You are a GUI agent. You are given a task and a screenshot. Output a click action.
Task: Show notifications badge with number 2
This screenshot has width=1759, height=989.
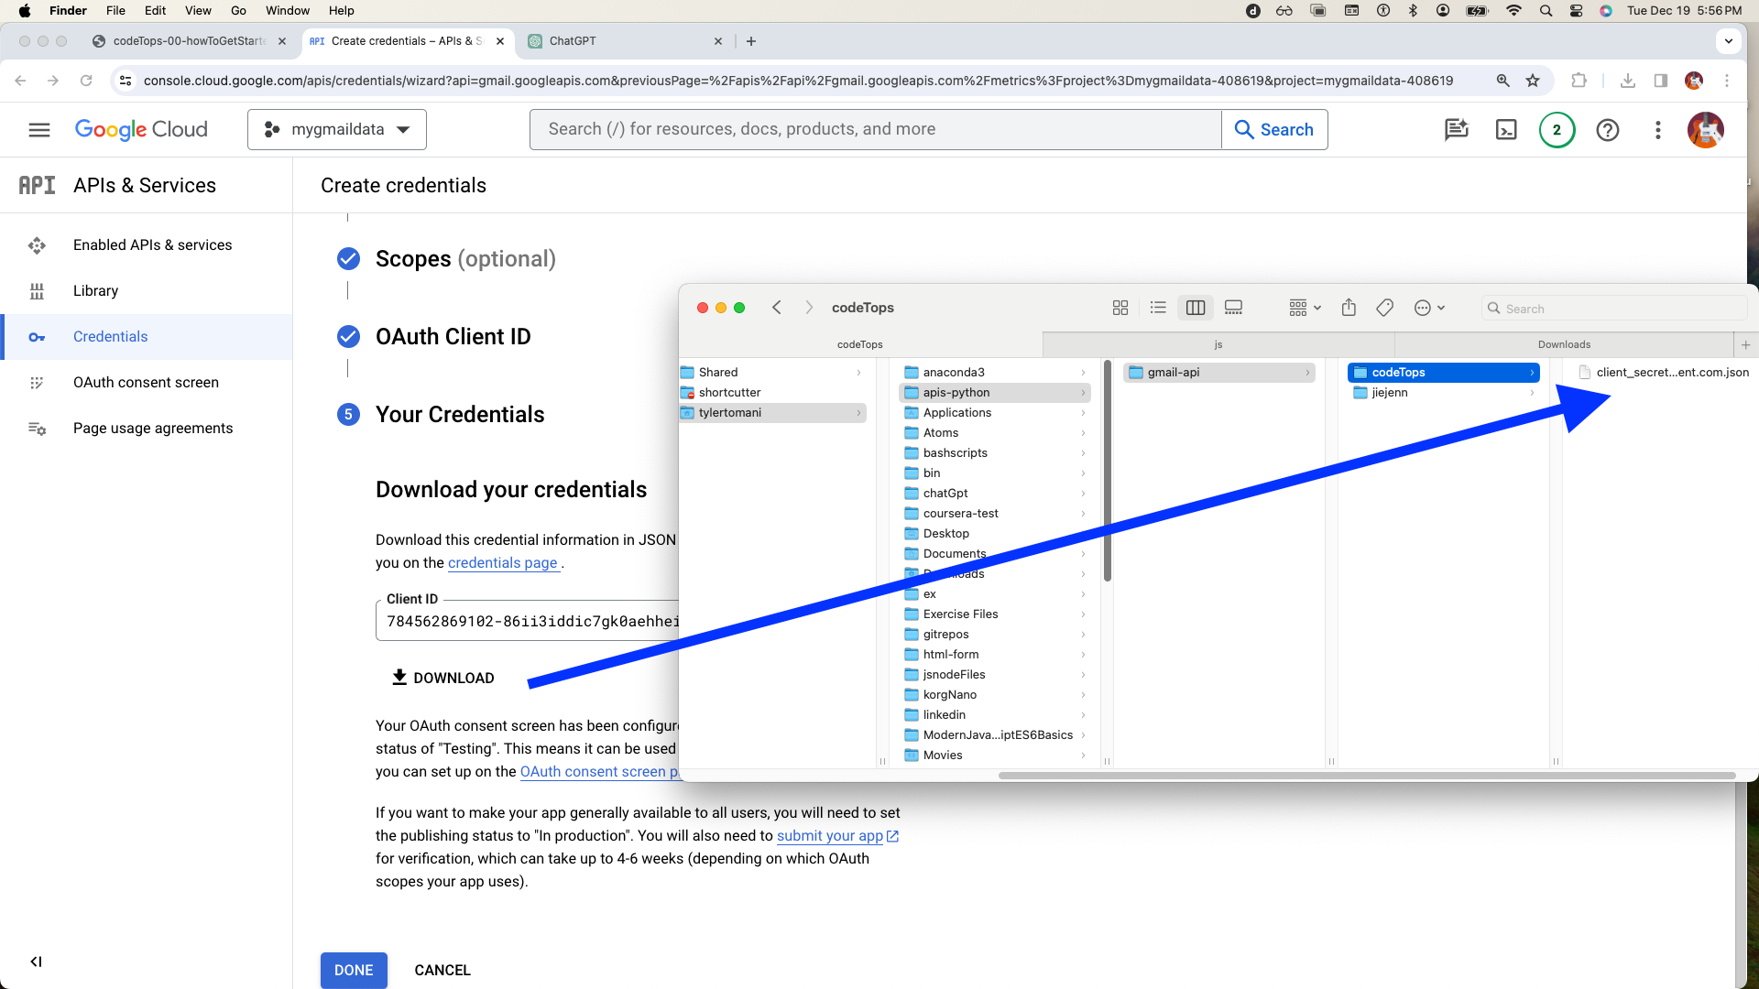pyautogui.click(x=1557, y=130)
